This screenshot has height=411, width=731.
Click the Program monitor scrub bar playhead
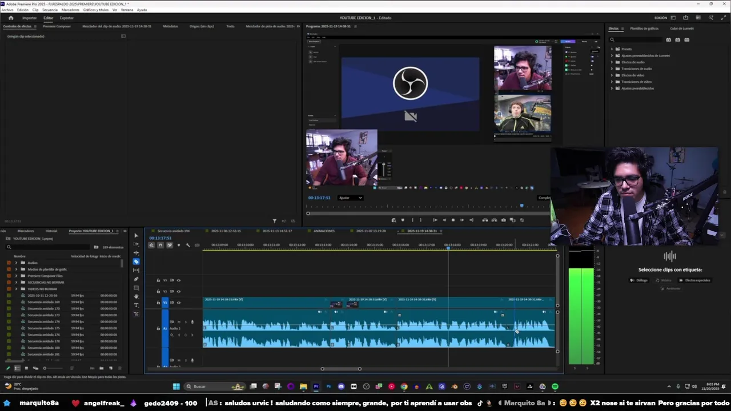[521, 206]
